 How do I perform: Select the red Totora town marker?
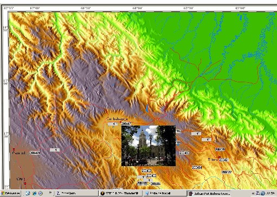(x=220, y=157)
